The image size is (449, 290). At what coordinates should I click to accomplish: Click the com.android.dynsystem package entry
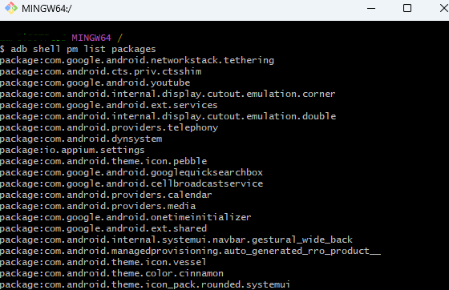point(81,139)
